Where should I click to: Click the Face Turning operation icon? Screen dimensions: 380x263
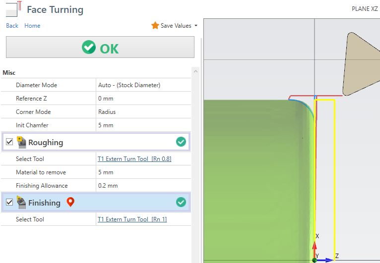[14, 9]
